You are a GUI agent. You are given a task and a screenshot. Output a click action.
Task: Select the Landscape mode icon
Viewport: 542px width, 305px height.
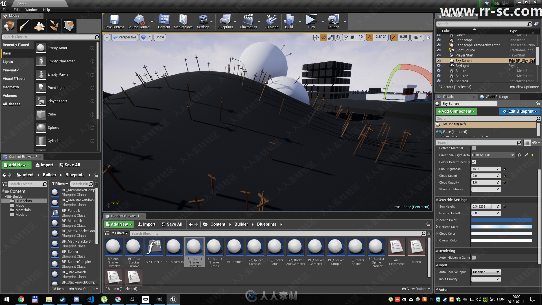pos(39,26)
